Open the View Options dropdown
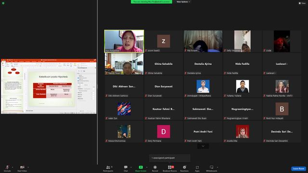This screenshot has width=308, height=173. (x=183, y=2)
